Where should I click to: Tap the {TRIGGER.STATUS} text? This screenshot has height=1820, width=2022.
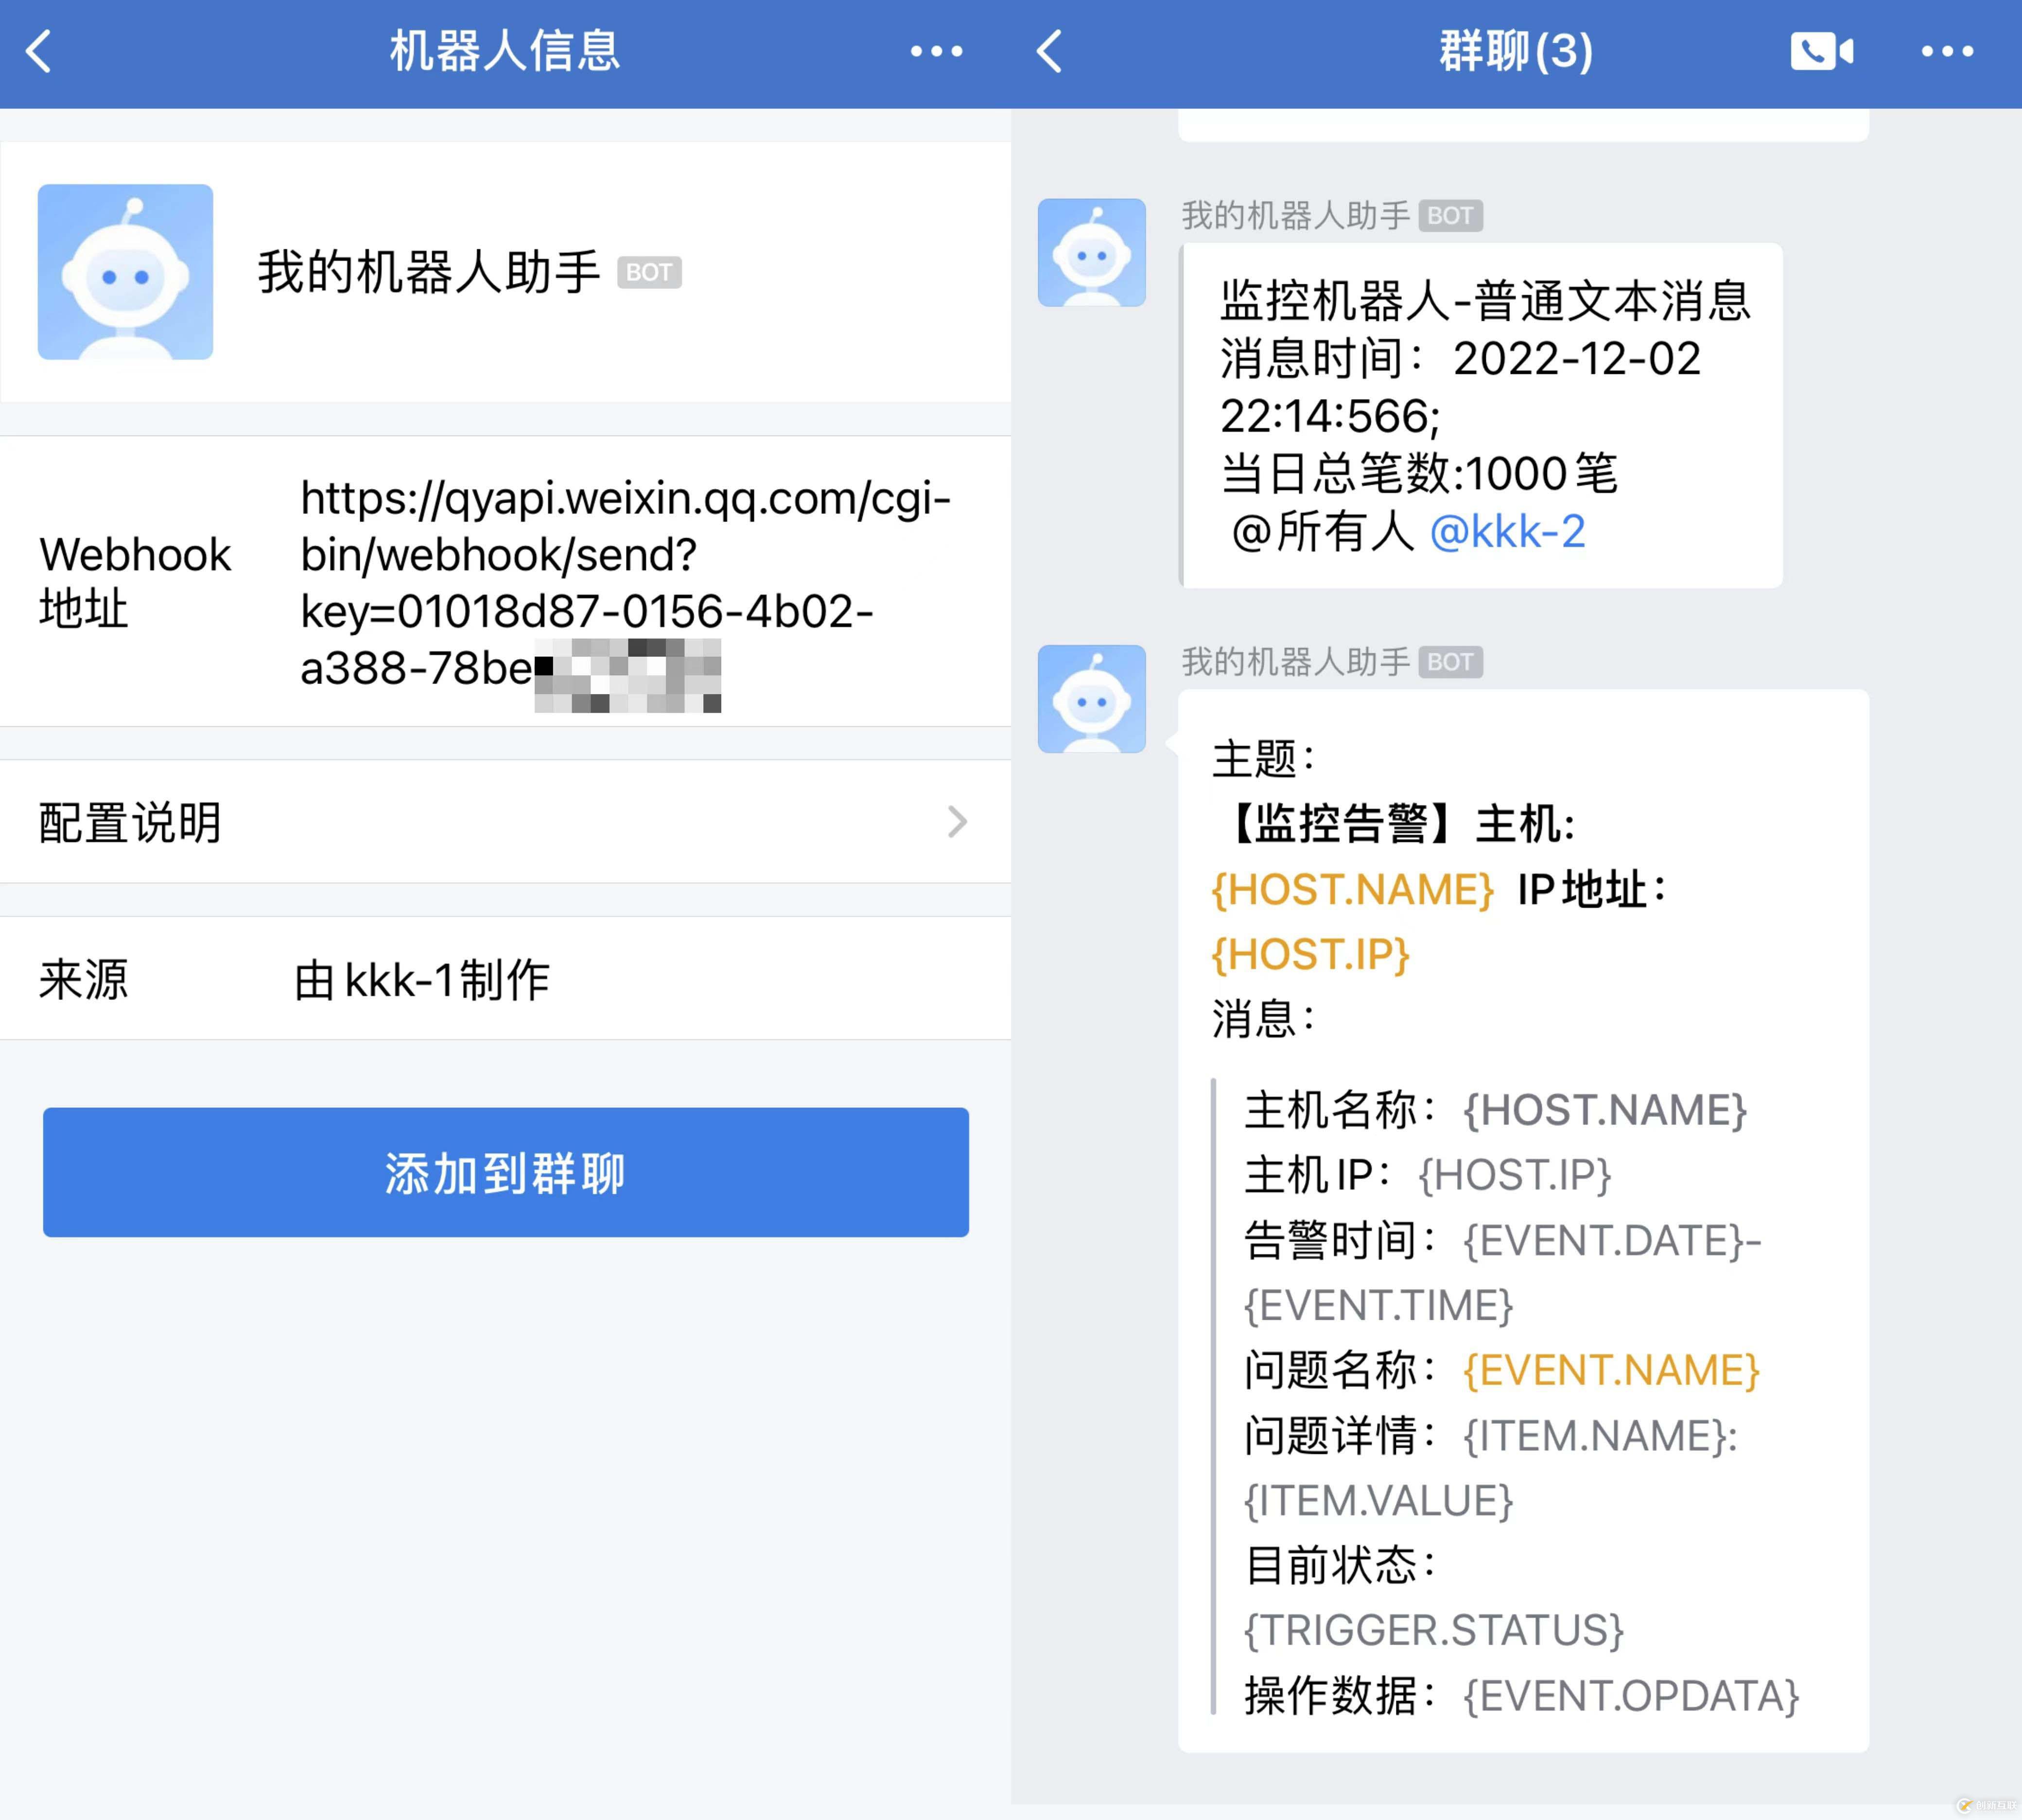point(1433,1630)
